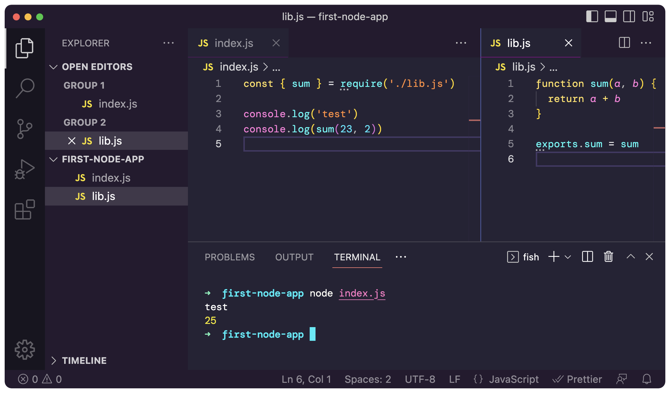Open the Manage settings gear
The width and height of the screenshot is (670, 393).
pos(25,349)
